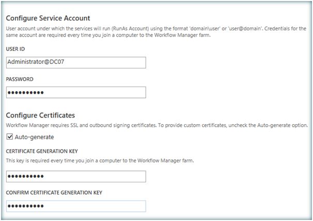
Task: Click the USER ID label
Action: pyautogui.click(x=15, y=49)
